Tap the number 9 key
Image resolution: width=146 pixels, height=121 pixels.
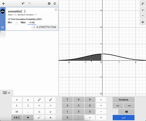(x=90, y=100)
